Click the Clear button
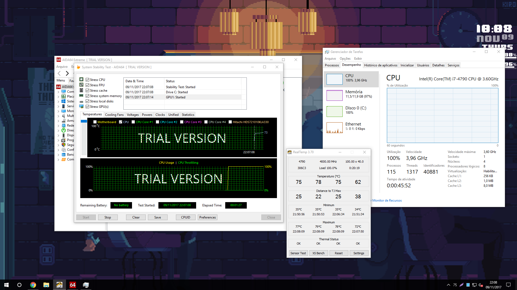The height and width of the screenshot is (290, 517). [136, 217]
